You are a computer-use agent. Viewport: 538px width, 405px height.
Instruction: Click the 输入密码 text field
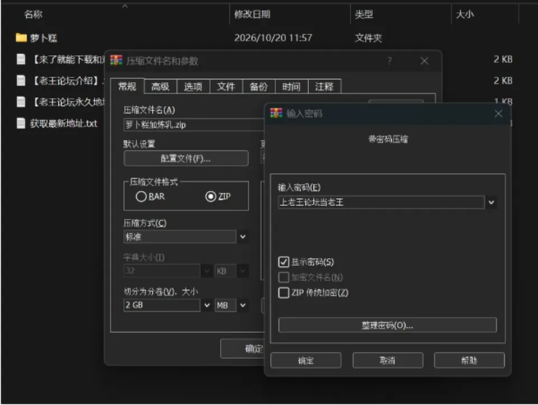pos(382,202)
